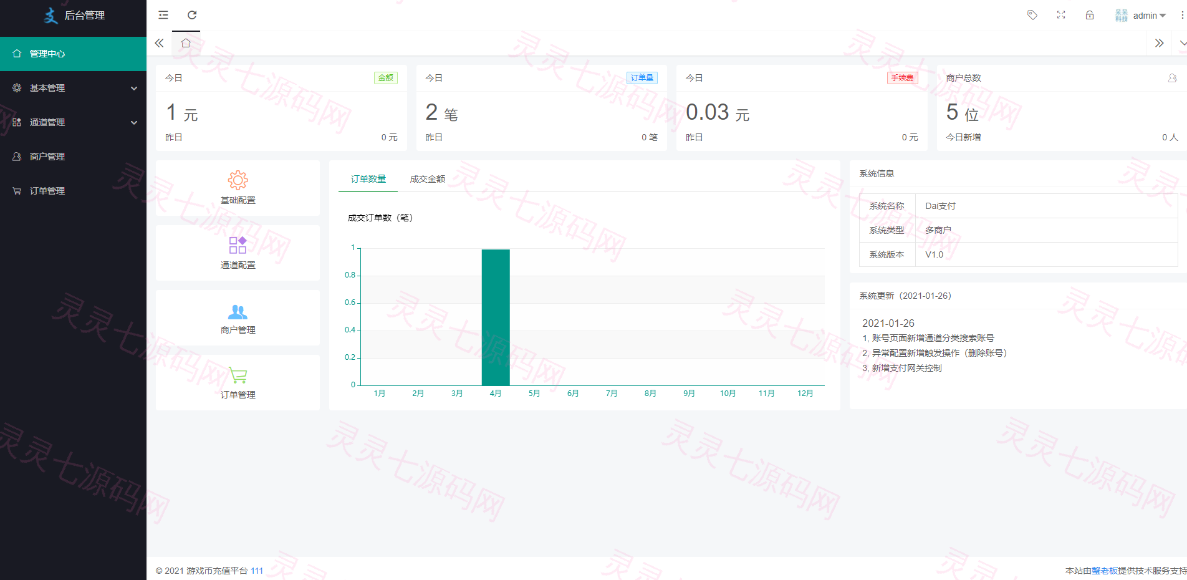
Task: Open the 111 footer link
Action: 257,571
